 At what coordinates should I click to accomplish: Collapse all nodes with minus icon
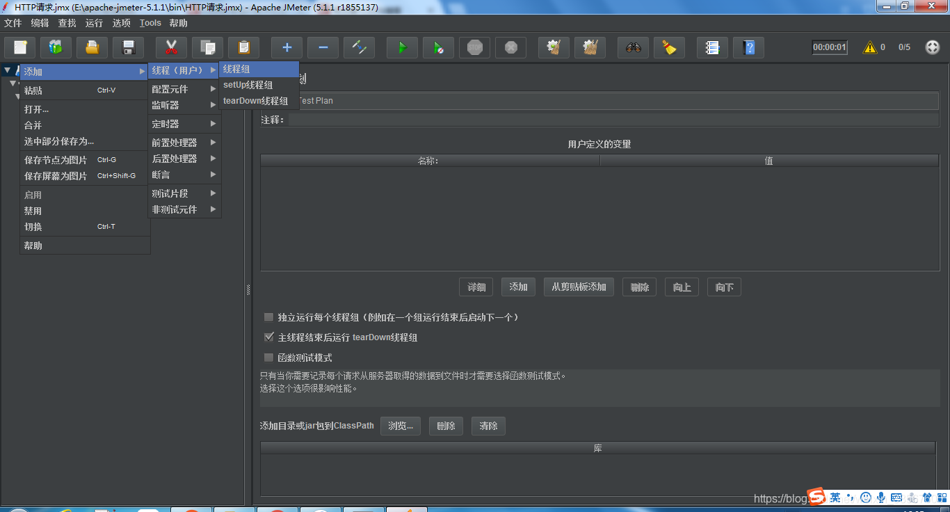[323, 47]
